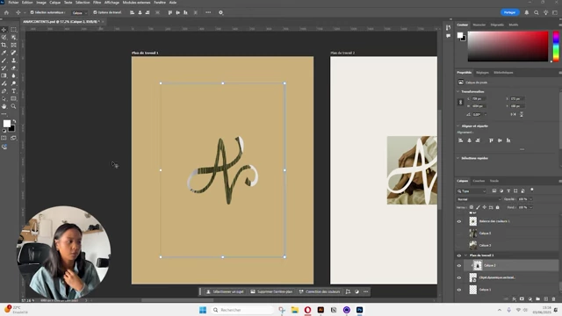Screen dimensions: 562x316
Task: Open Illustrator from the taskbar
Action: (x=321, y=310)
